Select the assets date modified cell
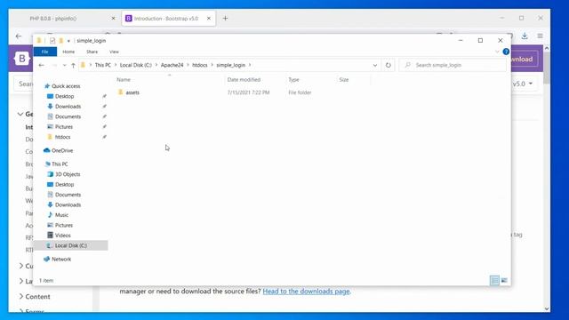 (248, 92)
